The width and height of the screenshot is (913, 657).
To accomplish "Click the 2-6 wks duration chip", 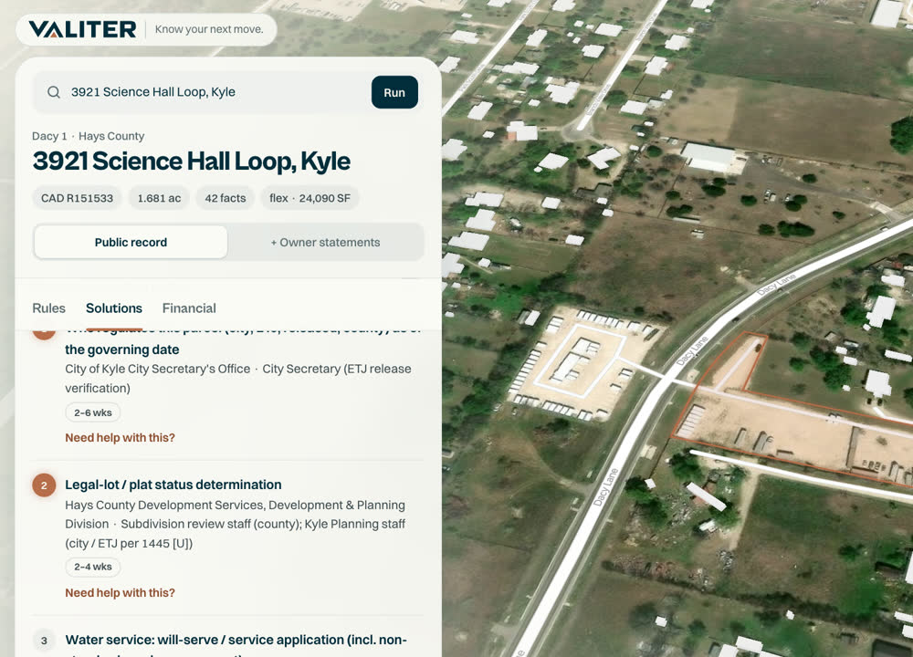I will (x=92, y=412).
